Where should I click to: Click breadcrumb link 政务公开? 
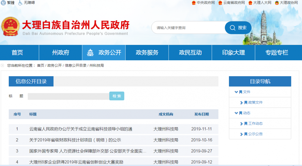pyautogui.click(x=54, y=65)
